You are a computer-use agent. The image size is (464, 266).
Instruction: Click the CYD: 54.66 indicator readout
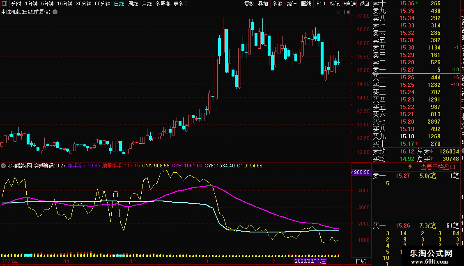tap(250, 166)
